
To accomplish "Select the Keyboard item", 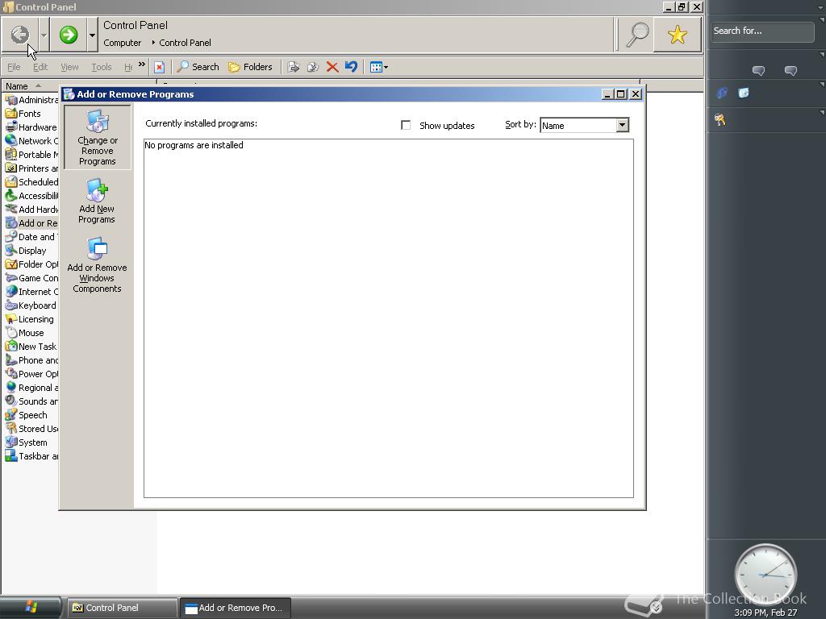I will click(31, 305).
